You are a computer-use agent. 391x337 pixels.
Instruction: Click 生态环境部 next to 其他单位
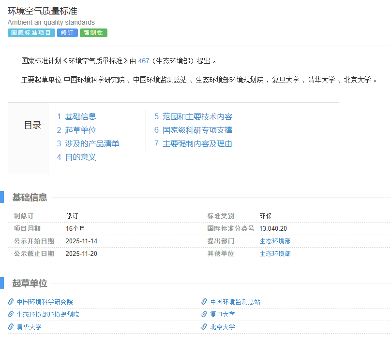pos(275,253)
